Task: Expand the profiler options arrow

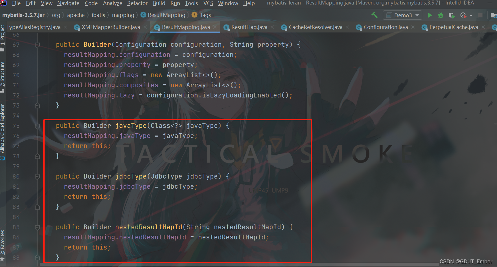Action: point(471,15)
